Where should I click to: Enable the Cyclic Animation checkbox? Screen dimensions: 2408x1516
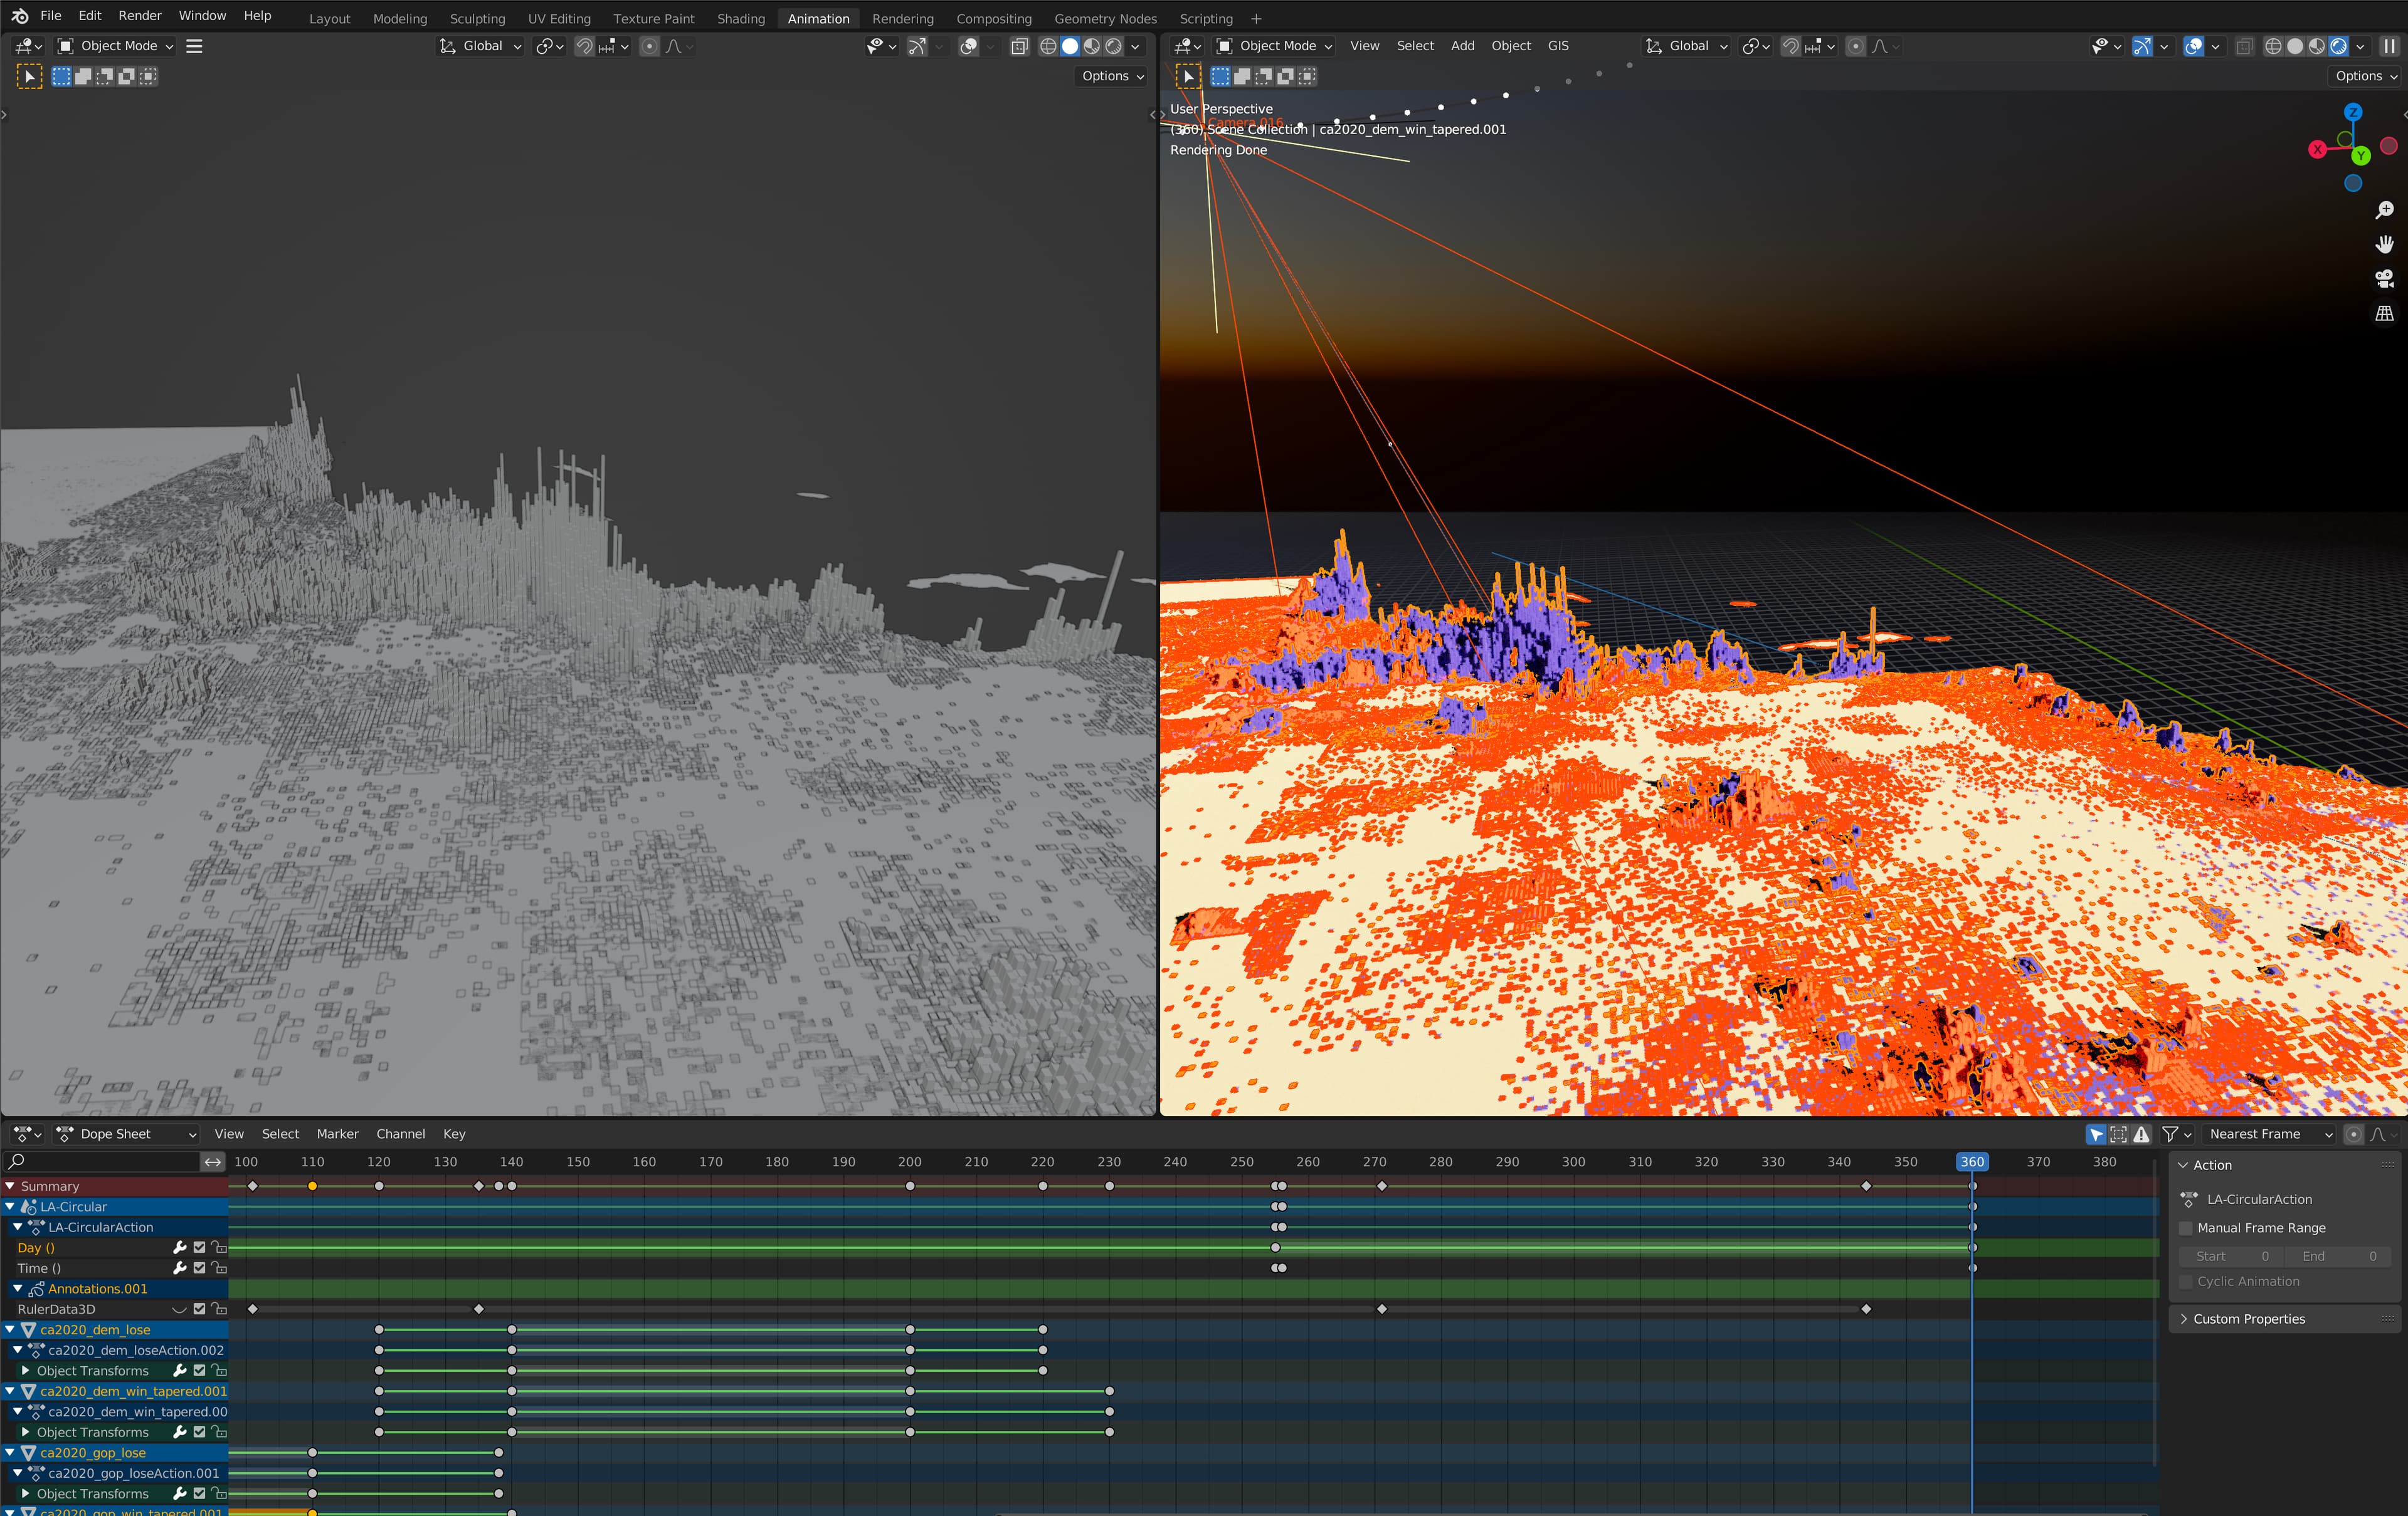click(x=2185, y=1281)
